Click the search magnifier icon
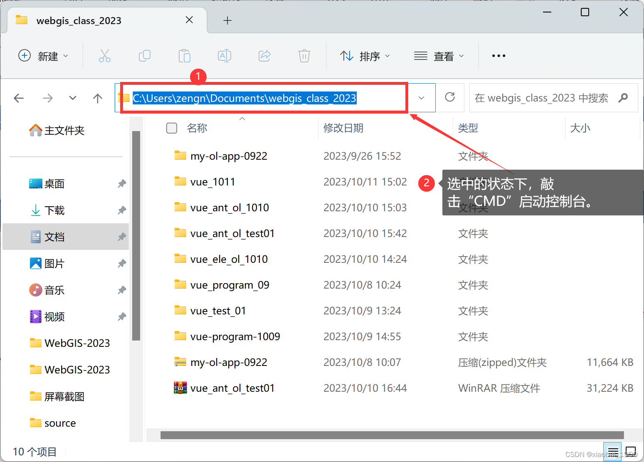The height and width of the screenshot is (462, 644). (x=623, y=98)
